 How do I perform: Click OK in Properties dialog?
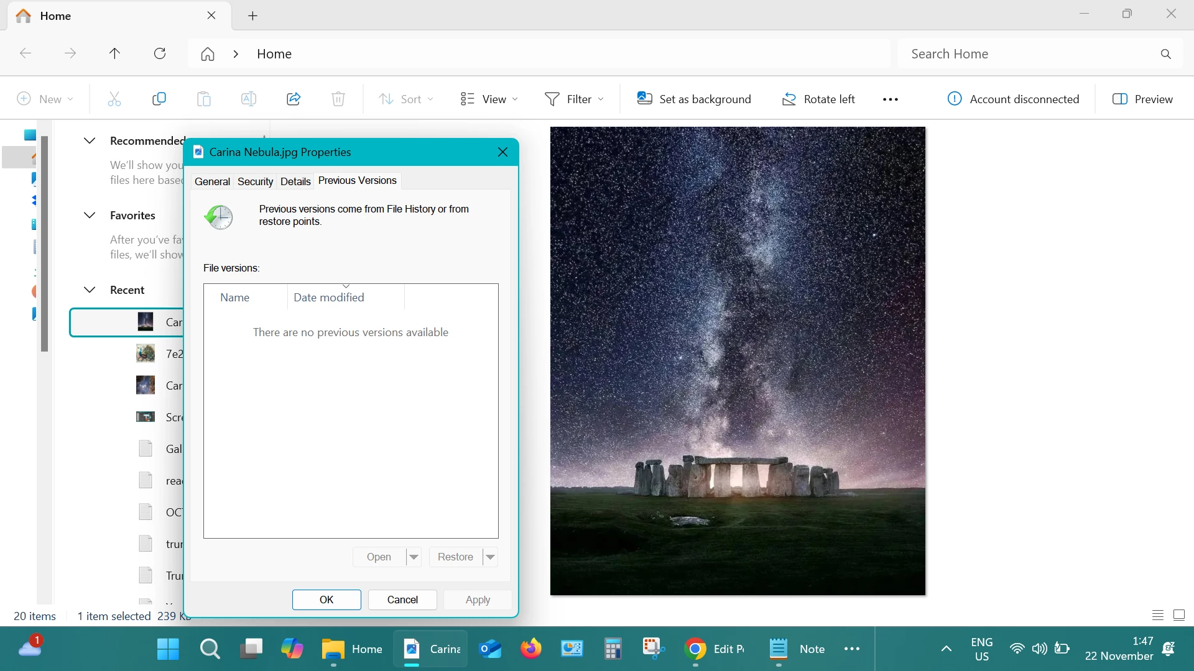click(326, 600)
